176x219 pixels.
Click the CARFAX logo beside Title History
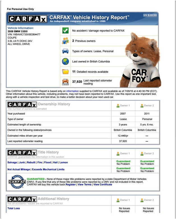(22, 153)
